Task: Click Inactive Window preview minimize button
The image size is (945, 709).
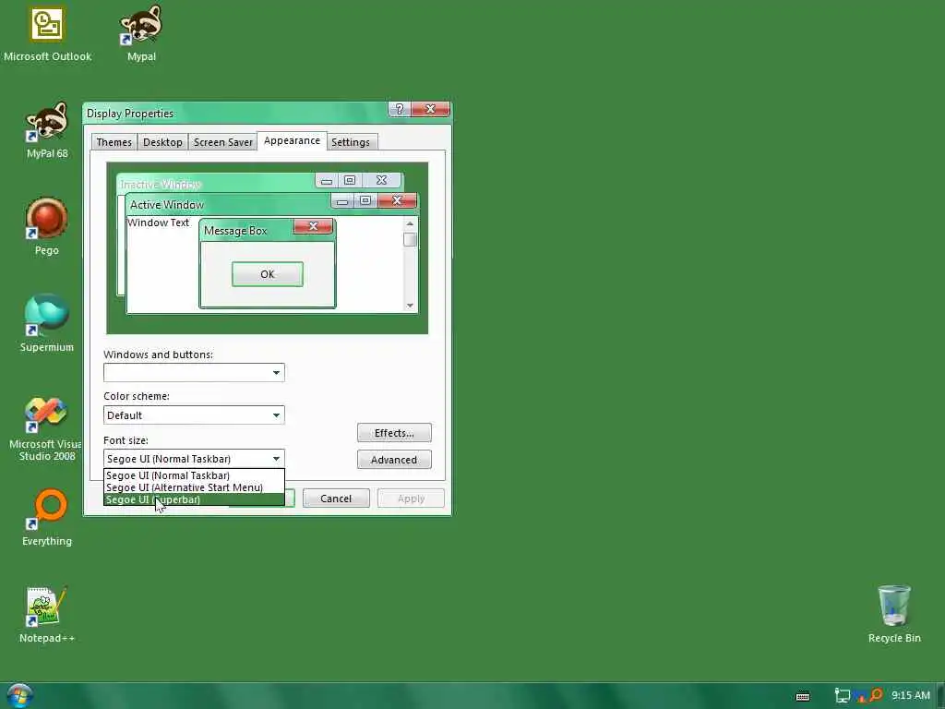Action: pos(326,180)
